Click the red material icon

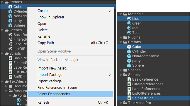[129, 28]
